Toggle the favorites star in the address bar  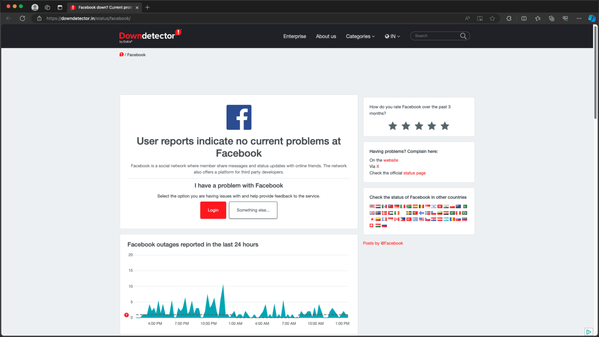point(493,18)
